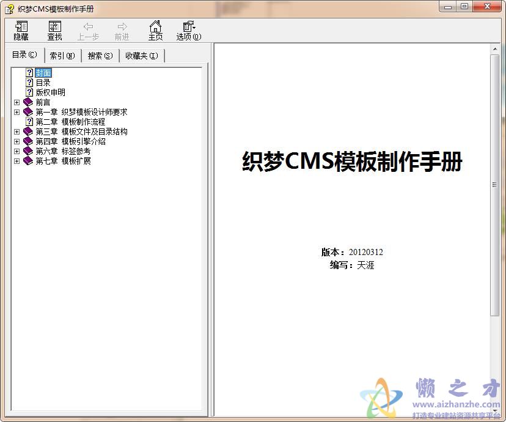The image size is (506, 422).
Task: Open the 主页 (Home) page via toolbar icon
Action: pyautogui.click(x=155, y=29)
